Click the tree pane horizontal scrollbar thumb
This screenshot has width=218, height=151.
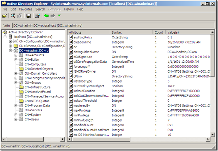[25, 139]
